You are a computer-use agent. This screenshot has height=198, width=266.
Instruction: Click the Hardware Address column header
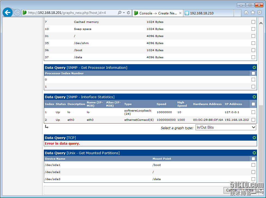[x=207, y=104]
